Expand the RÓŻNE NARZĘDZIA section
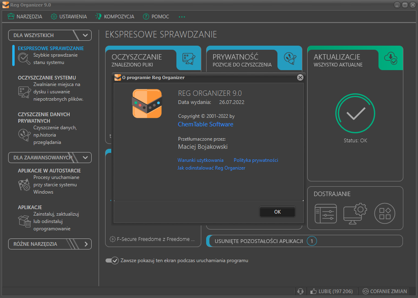418x298 pixels. point(50,244)
